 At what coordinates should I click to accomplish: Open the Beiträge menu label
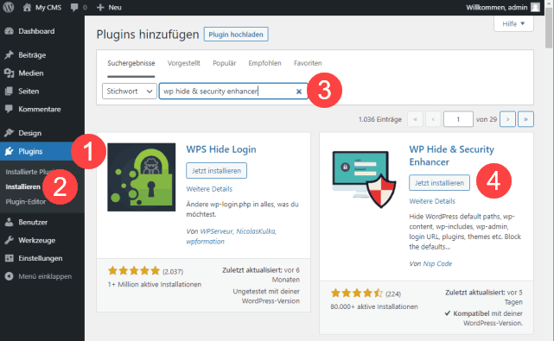[x=32, y=55]
